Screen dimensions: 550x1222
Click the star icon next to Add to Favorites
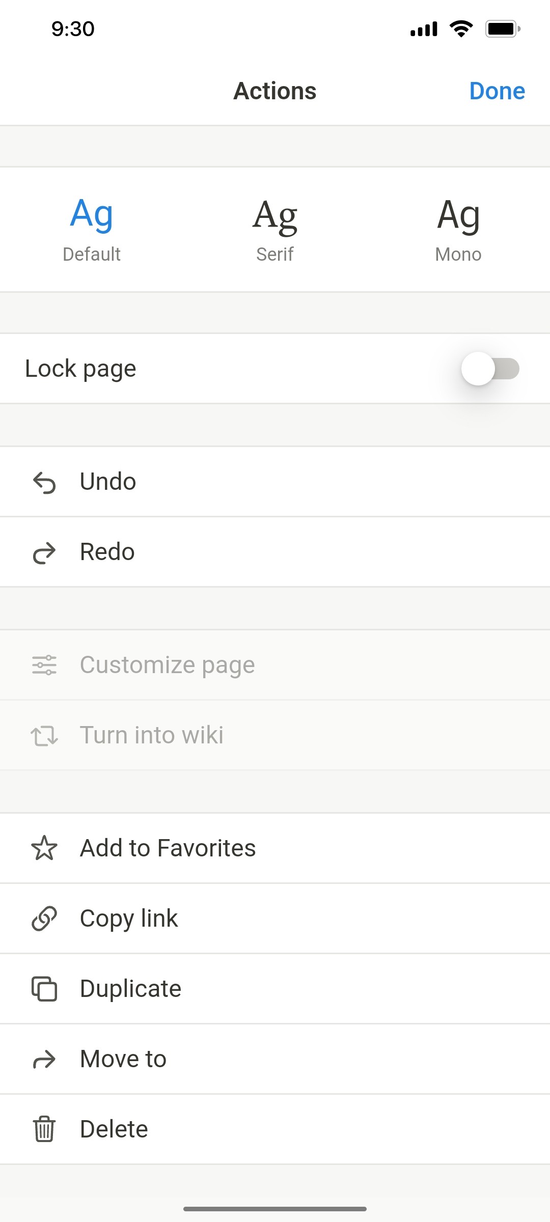[45, 848]
